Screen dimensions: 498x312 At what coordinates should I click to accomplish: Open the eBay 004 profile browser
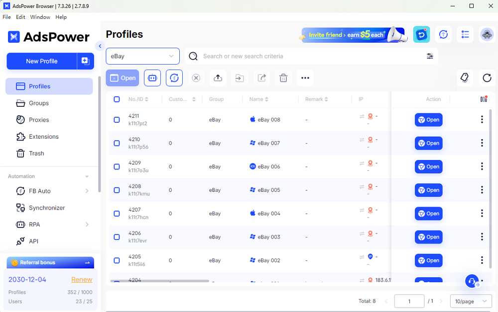click(x=428, y=214)
